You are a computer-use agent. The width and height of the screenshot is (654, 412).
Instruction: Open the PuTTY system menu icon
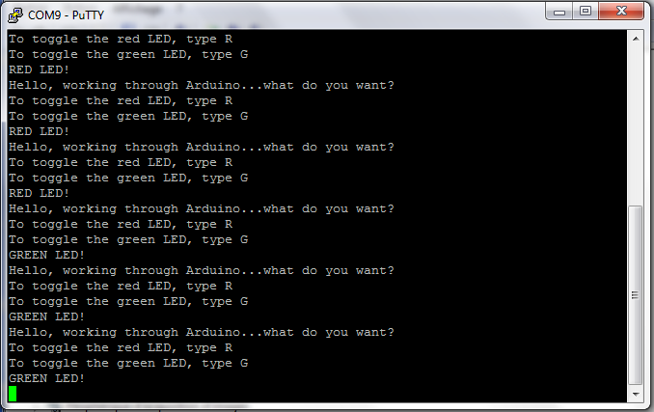(x=15, y=13)
